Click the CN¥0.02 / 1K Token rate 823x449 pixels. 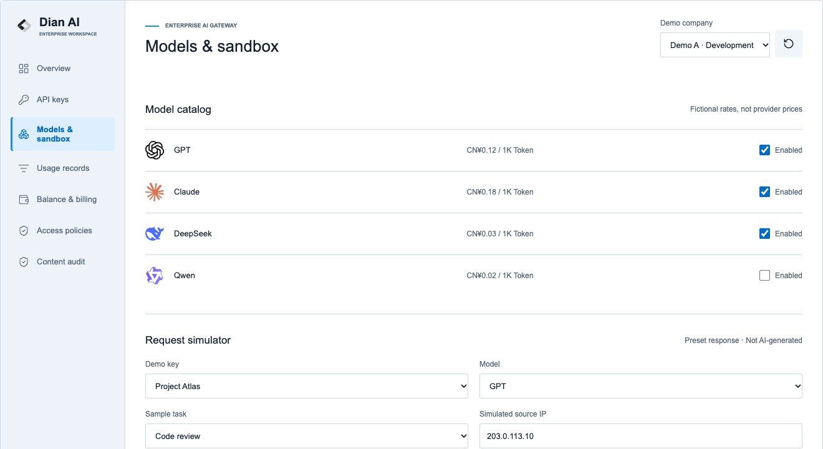tap(500, 276)
